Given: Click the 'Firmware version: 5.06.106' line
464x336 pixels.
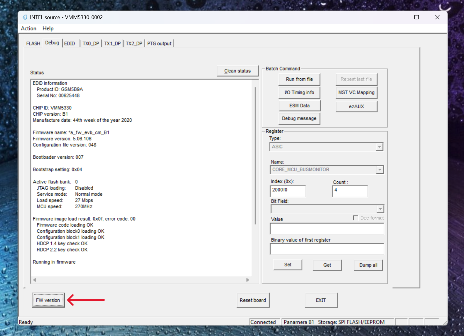Looking at the screenshot, I should click(62, 139).
